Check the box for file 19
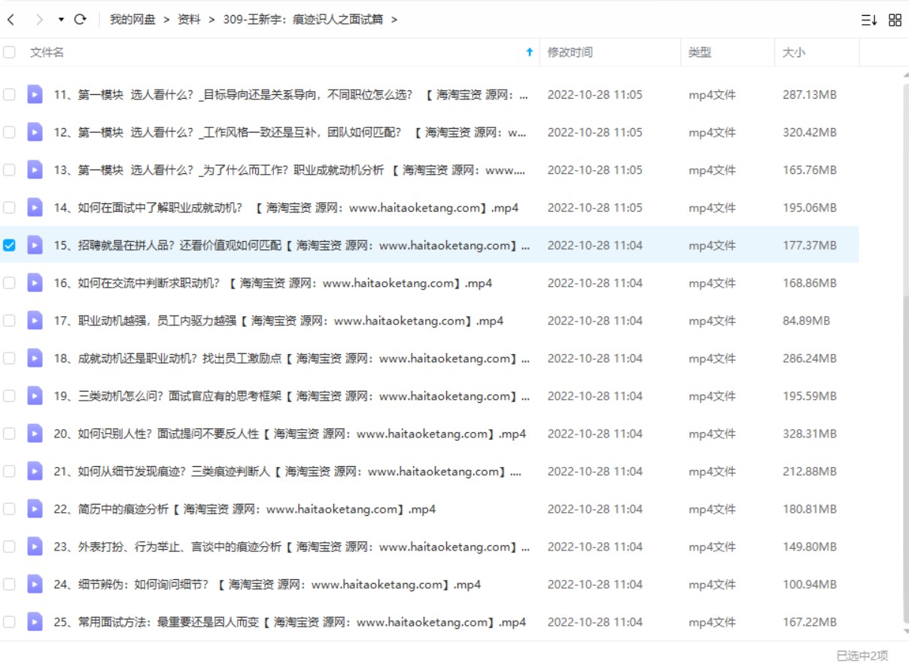The height and width of the screenshot is (668, 909). [x=9, y=395]
